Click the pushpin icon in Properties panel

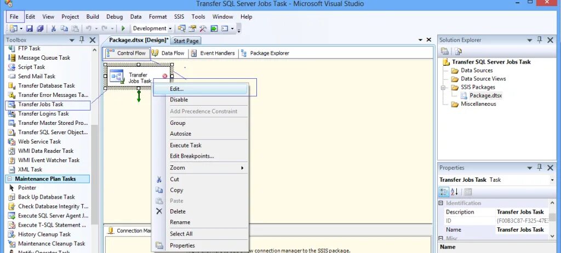540,168
